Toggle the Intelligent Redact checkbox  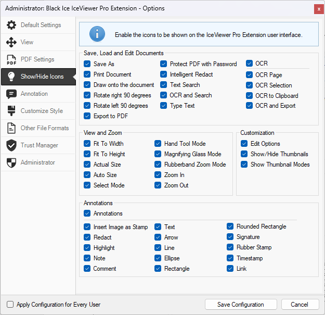pyautogui.click(x=163, y=74)
